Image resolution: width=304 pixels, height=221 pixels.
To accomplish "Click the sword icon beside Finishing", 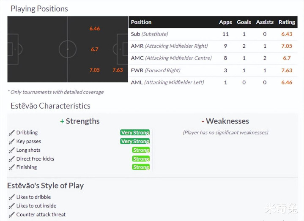I will 11,167.
